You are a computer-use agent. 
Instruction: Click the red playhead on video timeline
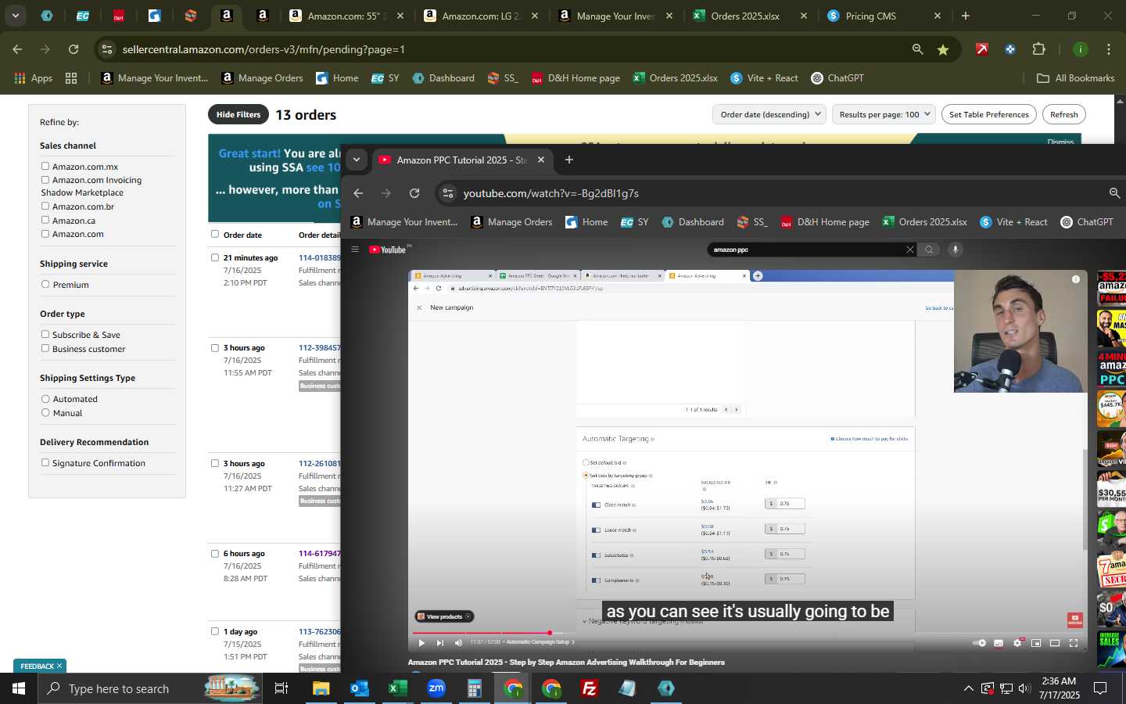[550, 633]
